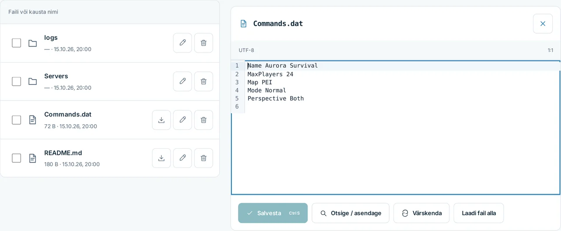Screen dimensions: 561x231
Task: Close the Commands.dat editor panel
Action: point(543,24)
